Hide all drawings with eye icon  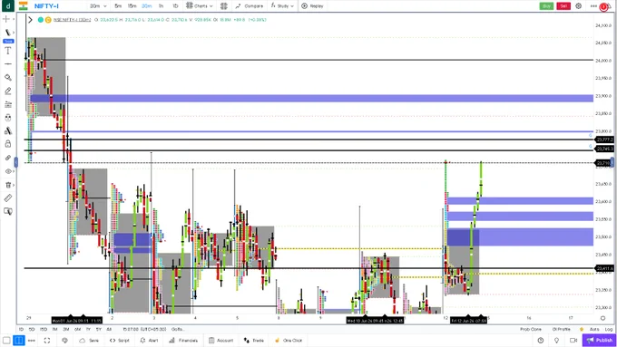[7, 171]
